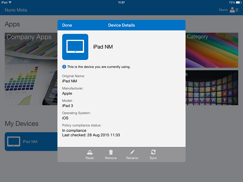Tap the Reset icon in the dialog toolbar

(90, 152)
